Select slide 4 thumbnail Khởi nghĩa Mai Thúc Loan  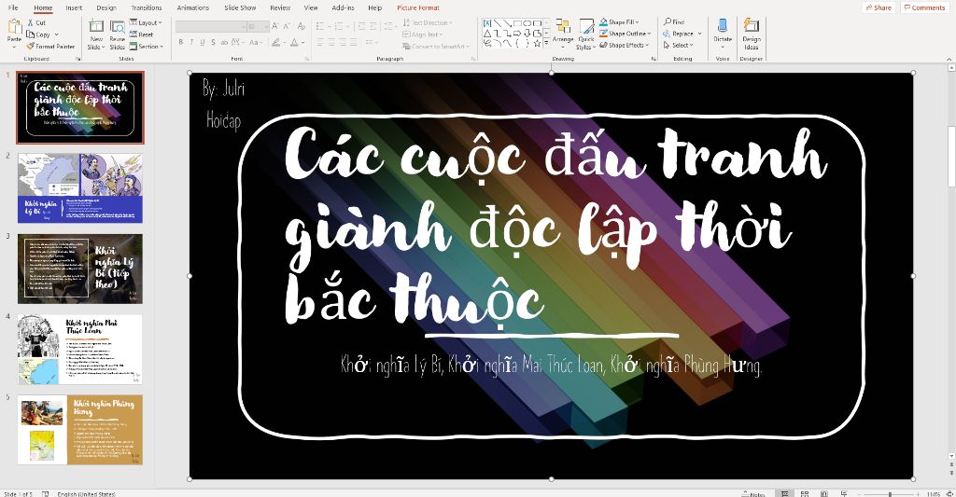click(80, 349)
